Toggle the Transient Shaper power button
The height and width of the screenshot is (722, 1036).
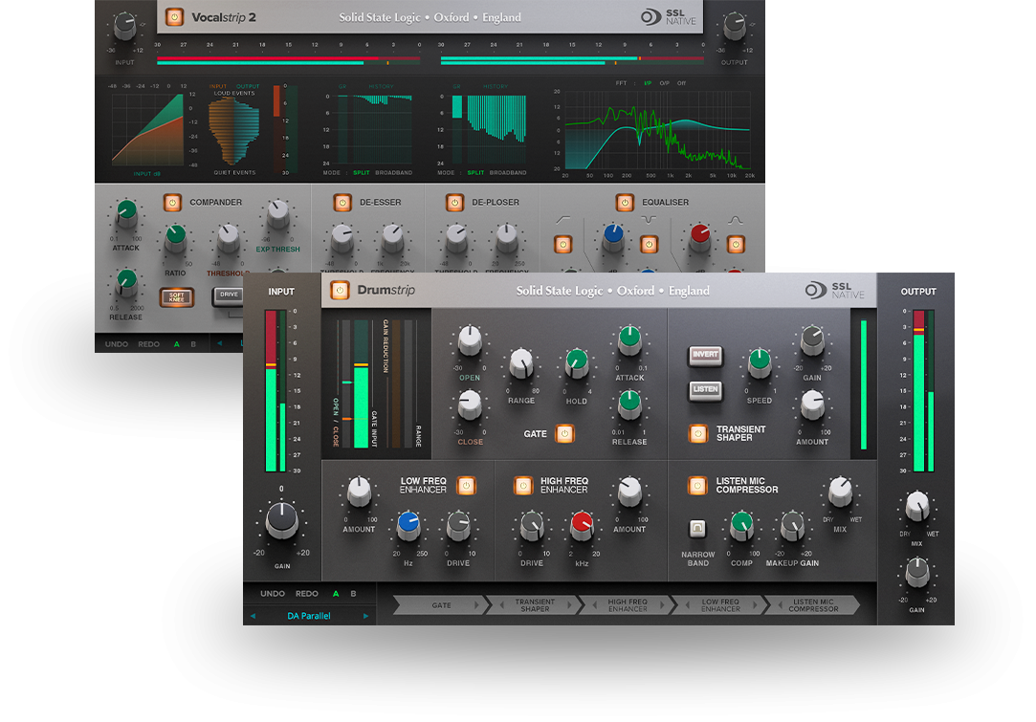[697, 433]
